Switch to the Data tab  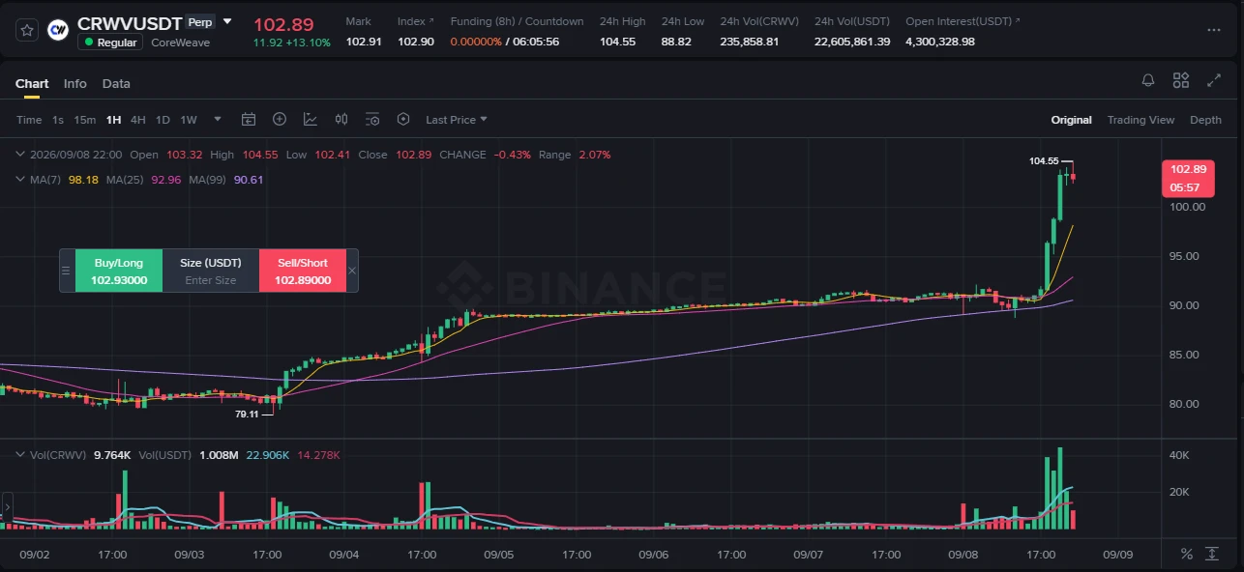point(116,84)
